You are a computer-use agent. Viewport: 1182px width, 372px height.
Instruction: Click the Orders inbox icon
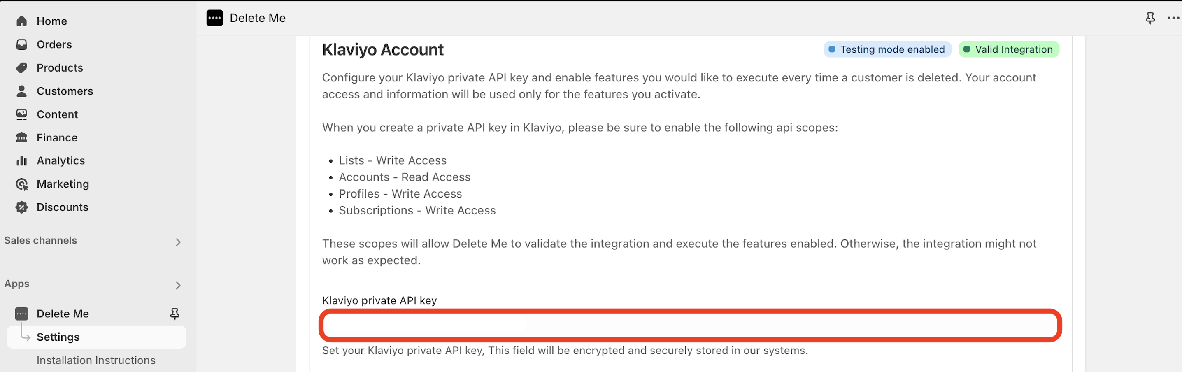point(21,44)
